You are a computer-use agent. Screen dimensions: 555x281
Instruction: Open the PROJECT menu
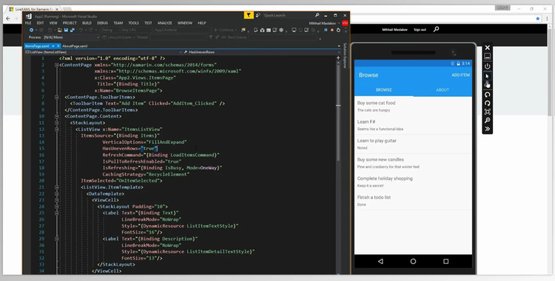(70, 23)
